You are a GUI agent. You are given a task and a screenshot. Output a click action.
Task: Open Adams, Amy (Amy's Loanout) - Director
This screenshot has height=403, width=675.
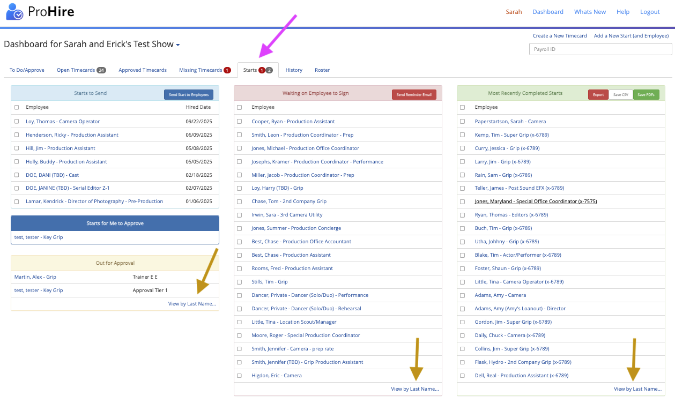tap(520, 309)
